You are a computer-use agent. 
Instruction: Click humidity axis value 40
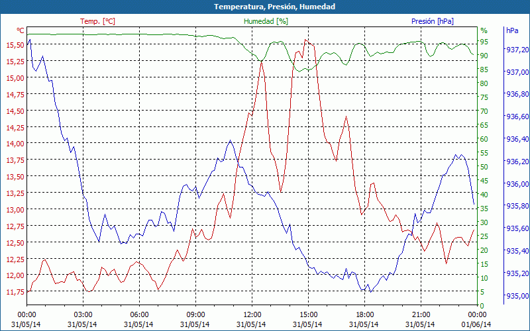coord(484,195)
